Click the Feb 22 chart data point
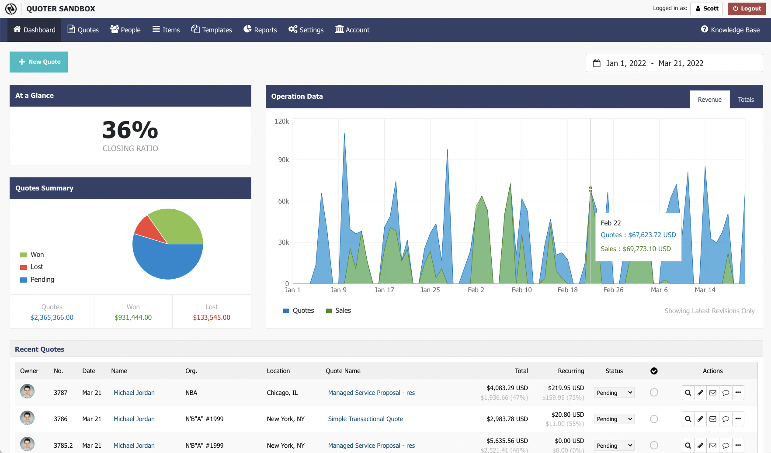 pos(590,189)
